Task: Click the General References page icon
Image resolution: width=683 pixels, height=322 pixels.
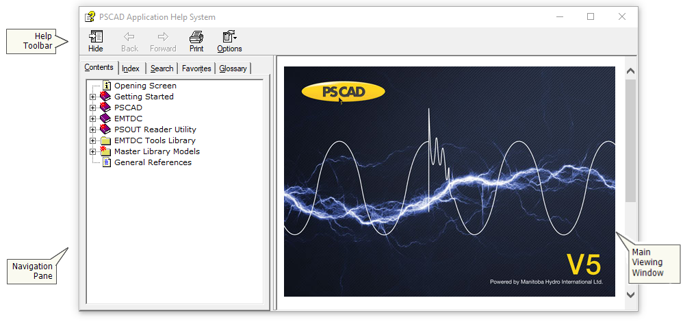Action: click(107, 162)
